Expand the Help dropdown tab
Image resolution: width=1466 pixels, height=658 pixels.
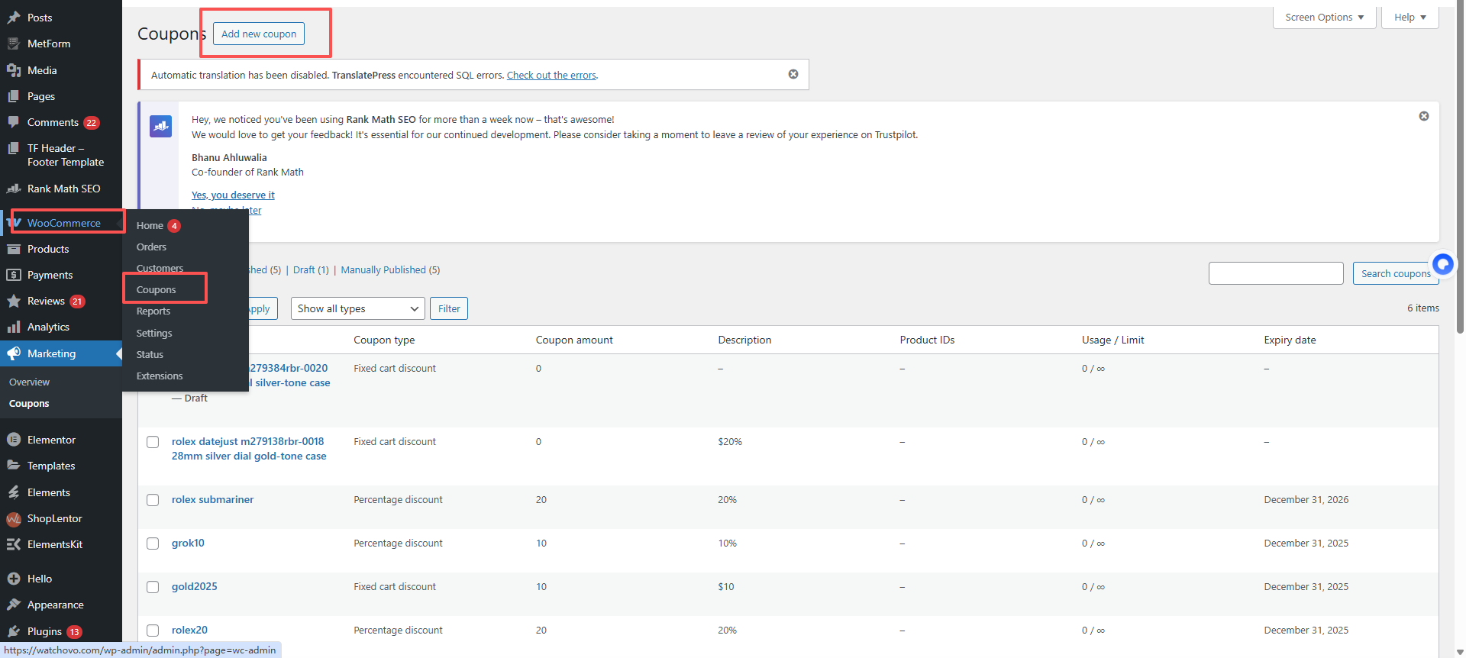pyautogui.click(x=1409, y=18)
